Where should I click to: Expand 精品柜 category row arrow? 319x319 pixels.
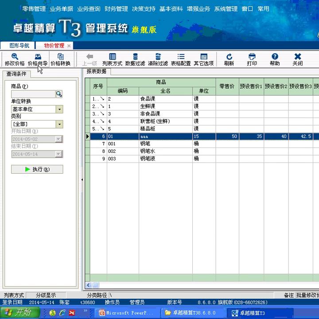tap(102, 128)
